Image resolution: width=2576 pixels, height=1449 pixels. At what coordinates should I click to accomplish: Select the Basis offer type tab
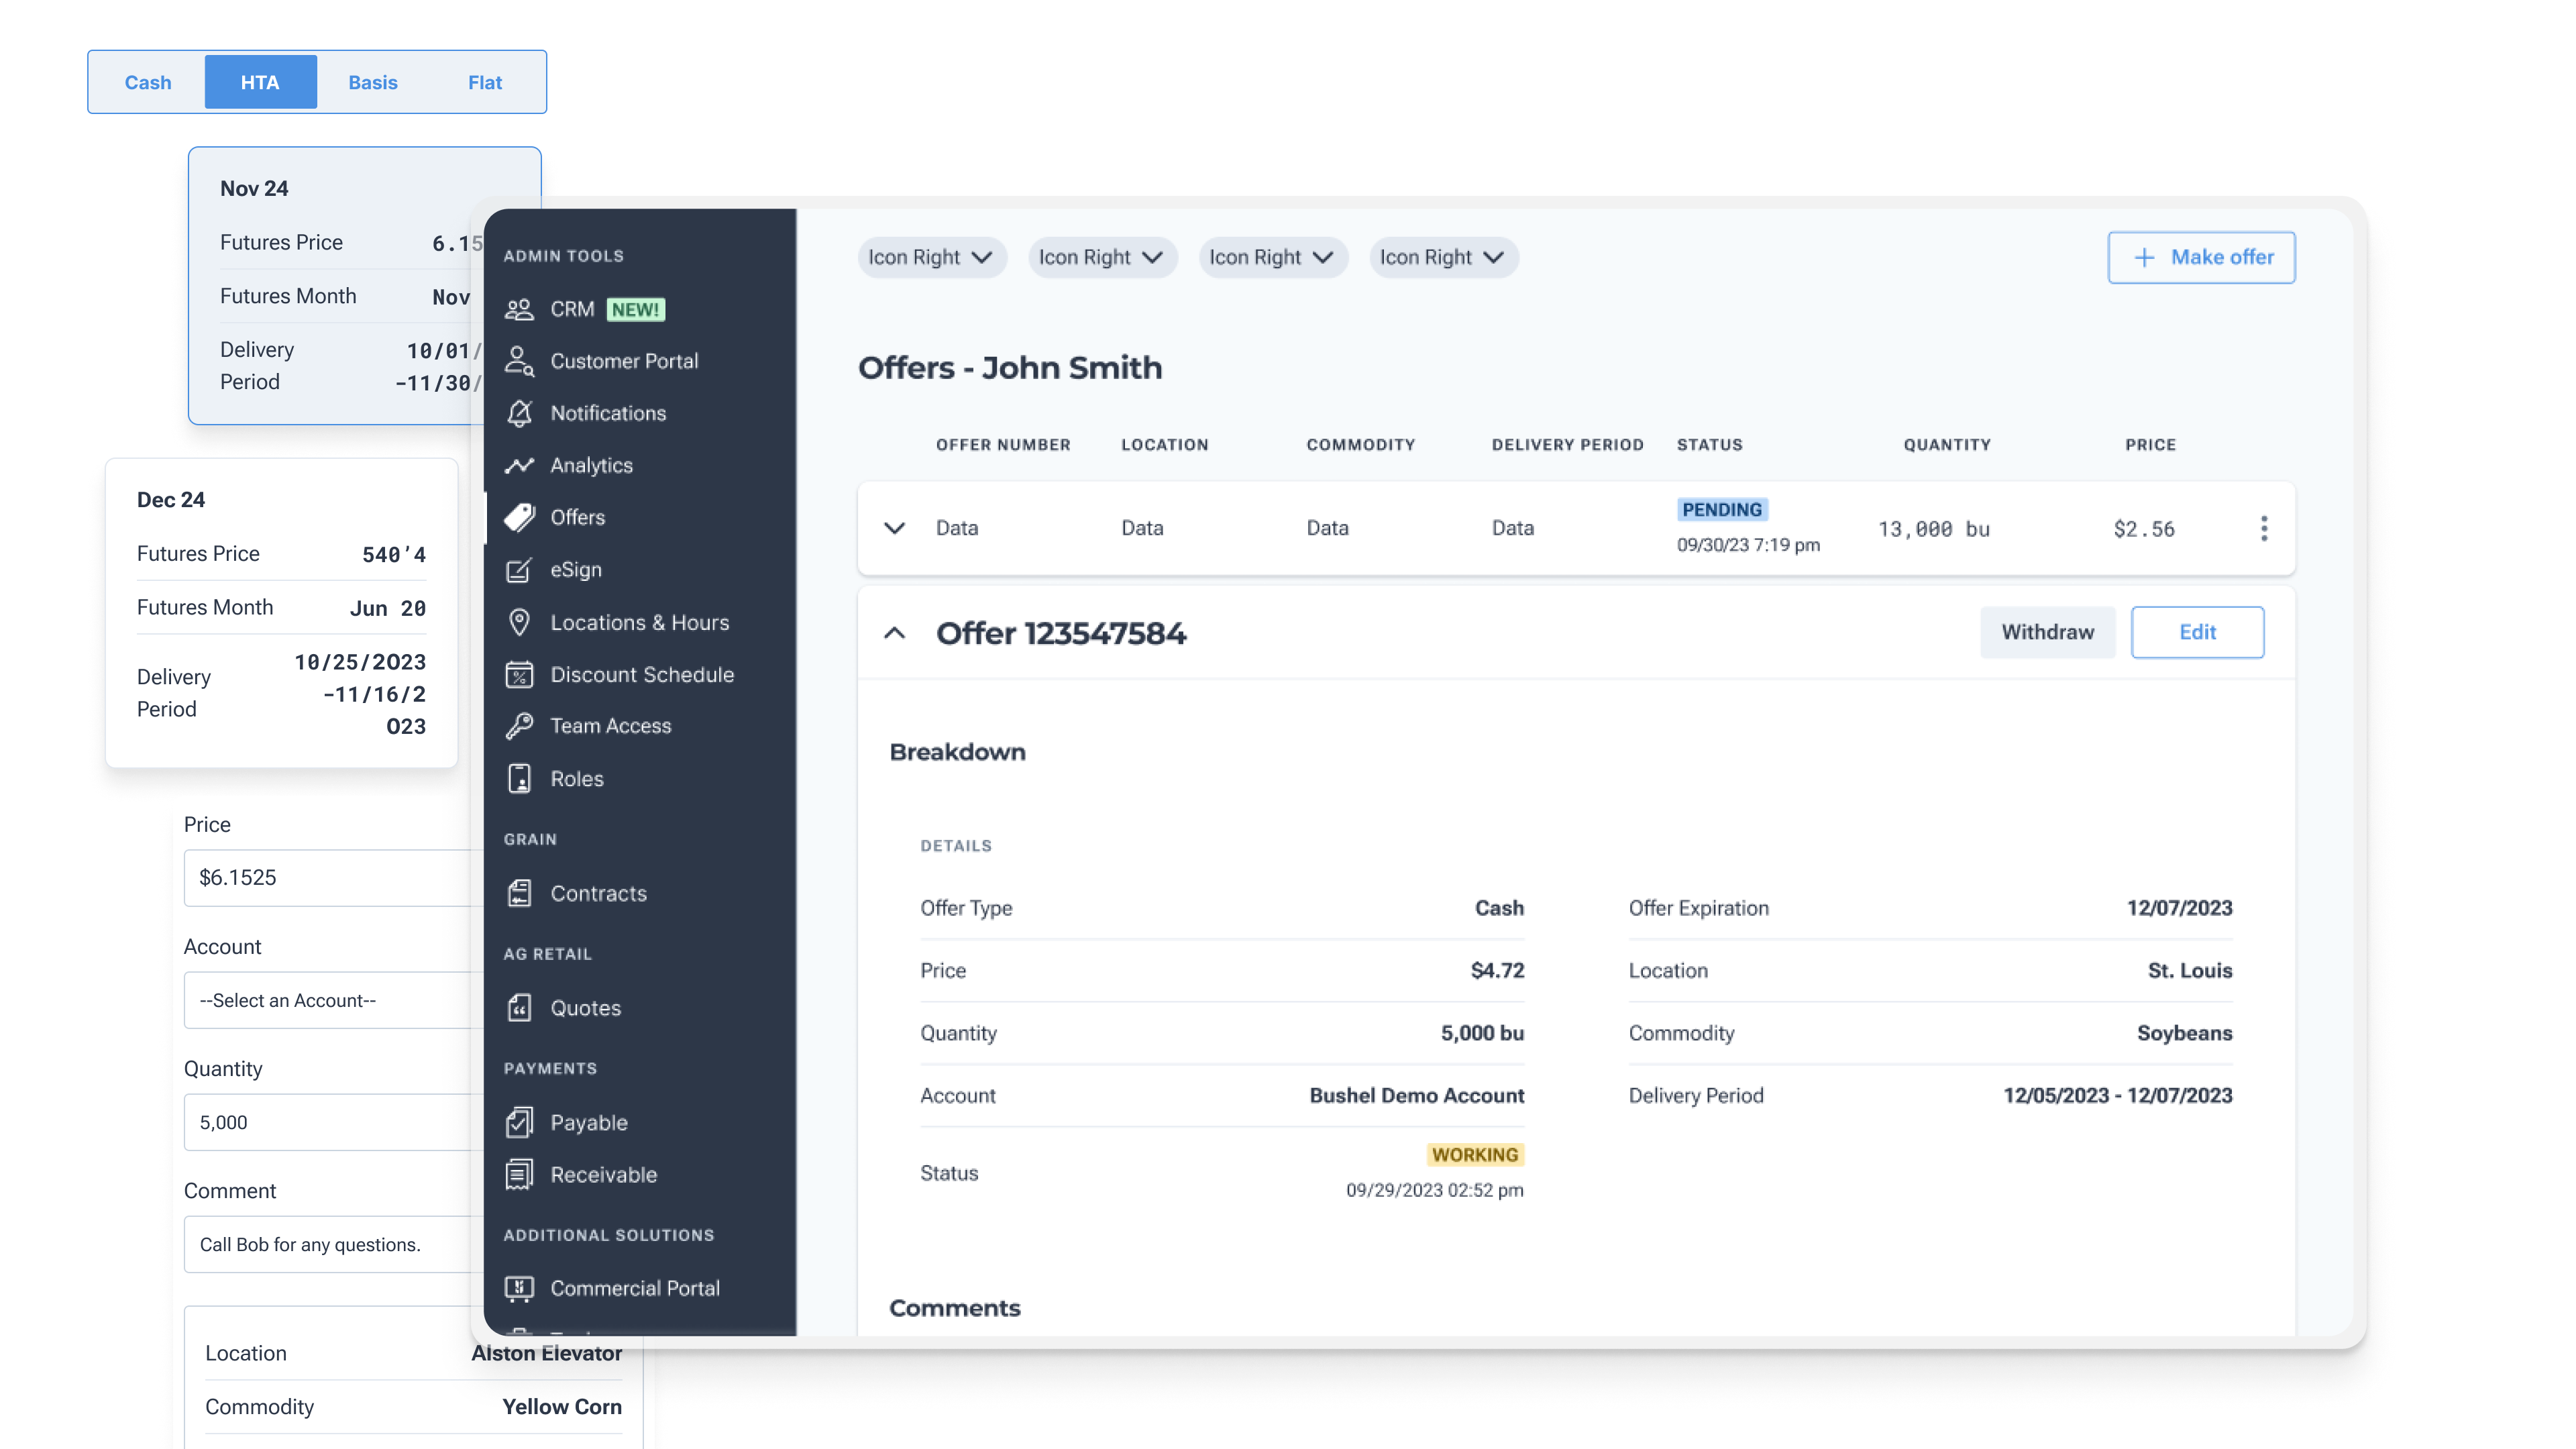(373, 82)
